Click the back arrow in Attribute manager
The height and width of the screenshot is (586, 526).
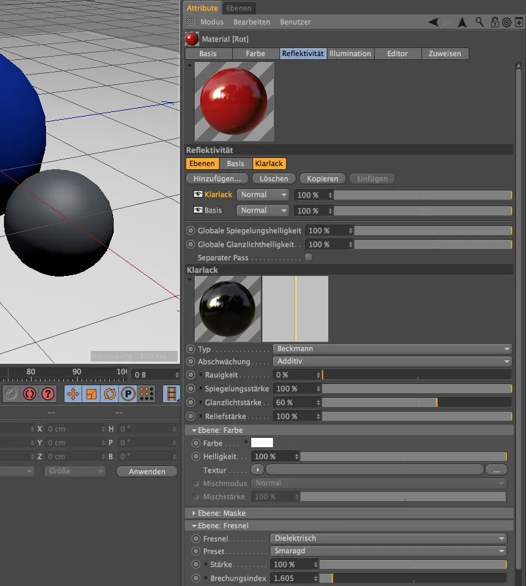click(433, 22)
